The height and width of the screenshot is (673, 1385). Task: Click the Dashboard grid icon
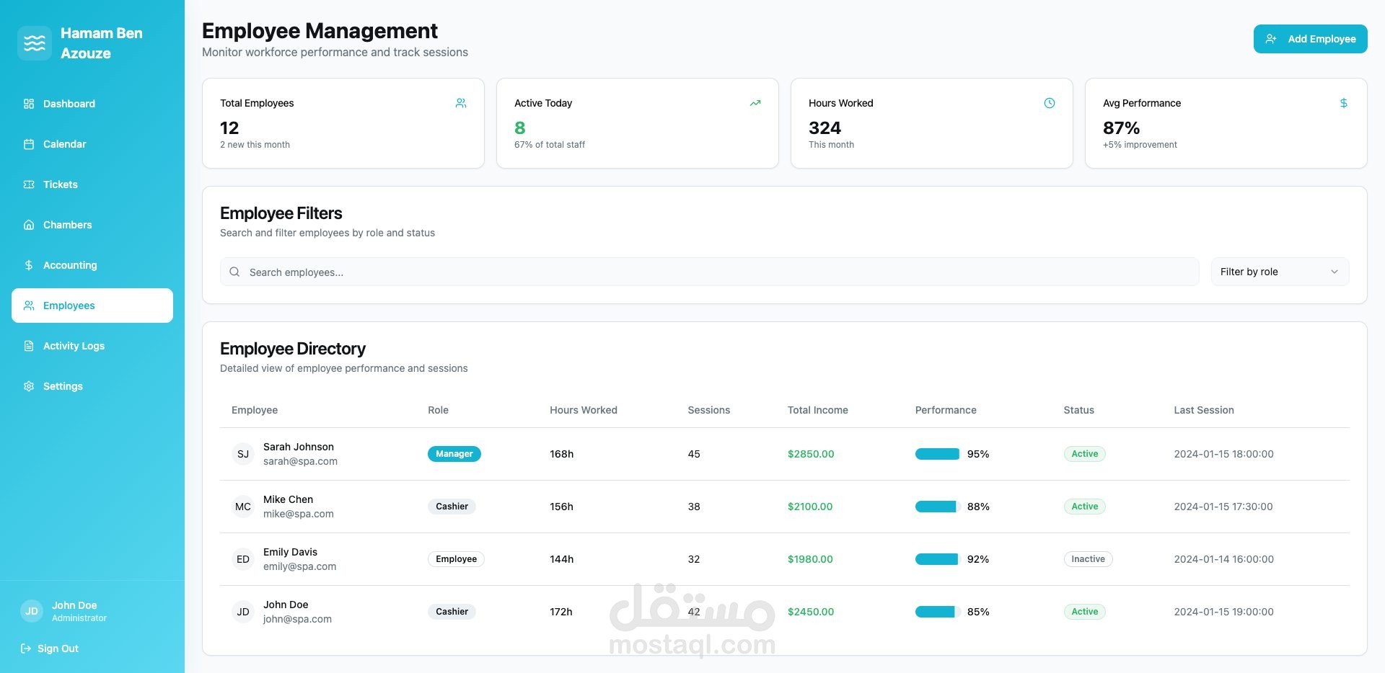coord(29,104)
